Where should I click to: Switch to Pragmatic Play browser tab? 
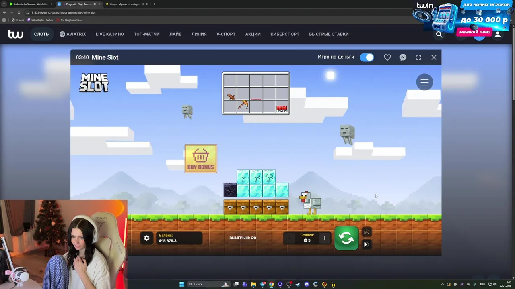coord(78,4)
